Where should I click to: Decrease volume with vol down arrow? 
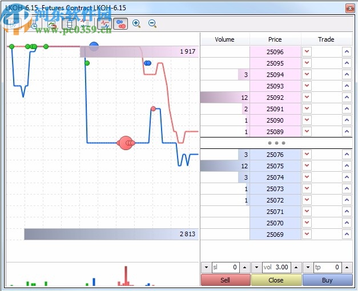[x=256, y=267]
